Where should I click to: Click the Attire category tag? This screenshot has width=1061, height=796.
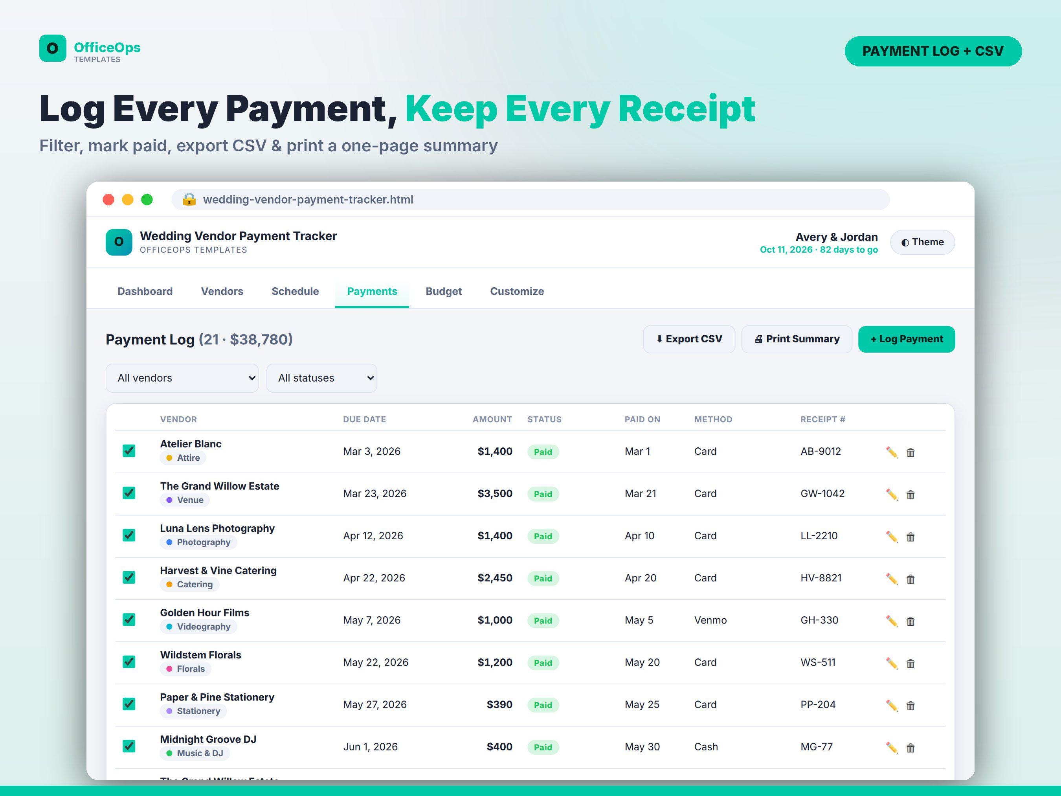(183, 458)
